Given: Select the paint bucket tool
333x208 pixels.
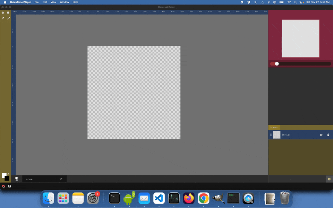Looking at the screenshot, I should coord(3,12).
